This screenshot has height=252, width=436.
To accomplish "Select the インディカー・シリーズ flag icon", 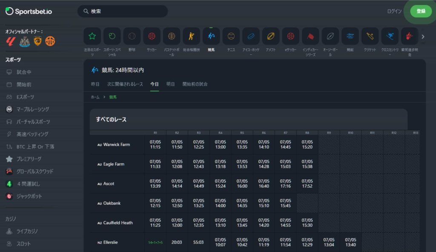I will 310,36.
